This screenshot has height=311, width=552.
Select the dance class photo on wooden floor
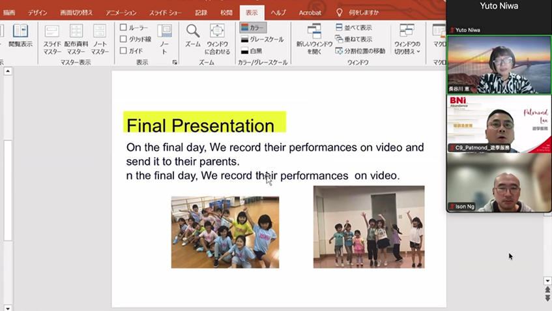click(x=225, y=232)
